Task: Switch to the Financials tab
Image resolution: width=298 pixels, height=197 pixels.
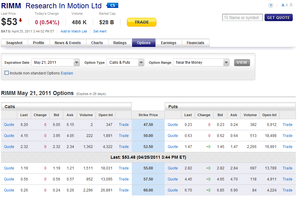Action: point(195,43)
